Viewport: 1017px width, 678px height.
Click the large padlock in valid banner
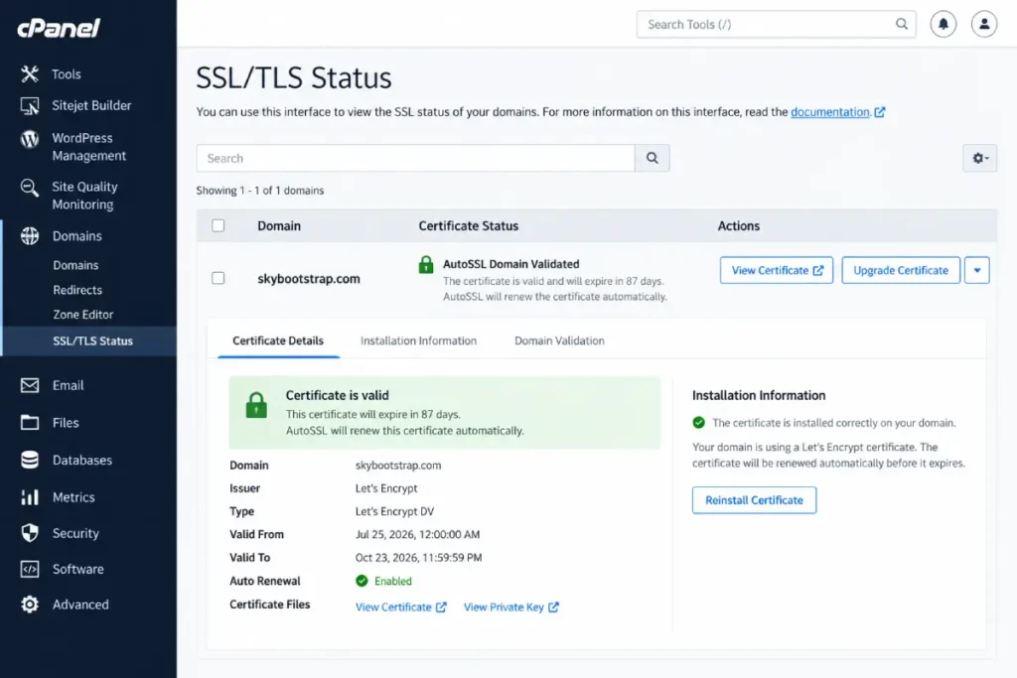coord(256,405)
